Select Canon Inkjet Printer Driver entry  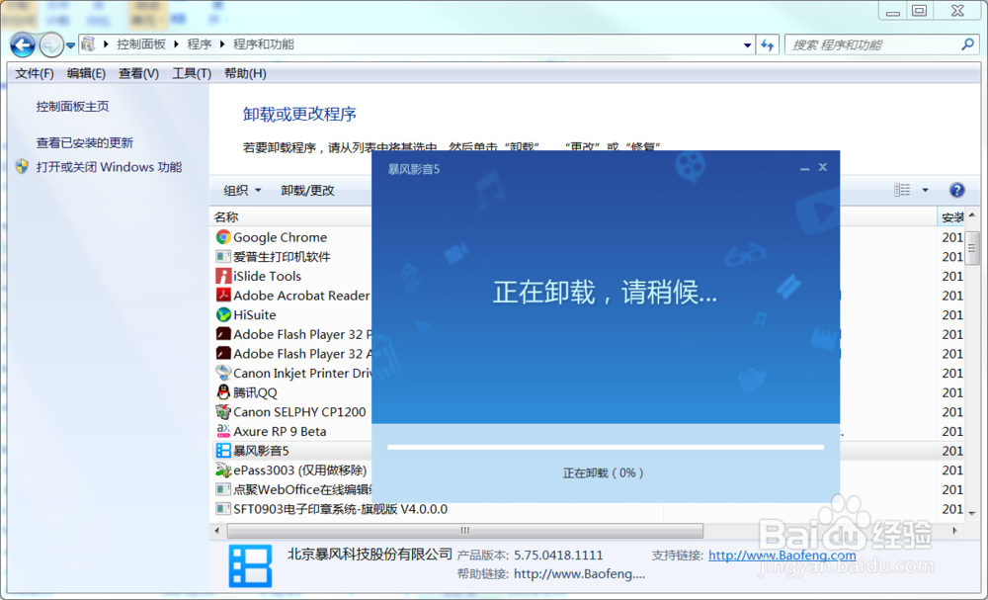point(302,373)
